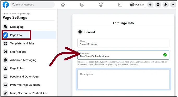Open the Watch video icon
The image size is (178, 97).
pyautogui.click(x=82, y=5)
